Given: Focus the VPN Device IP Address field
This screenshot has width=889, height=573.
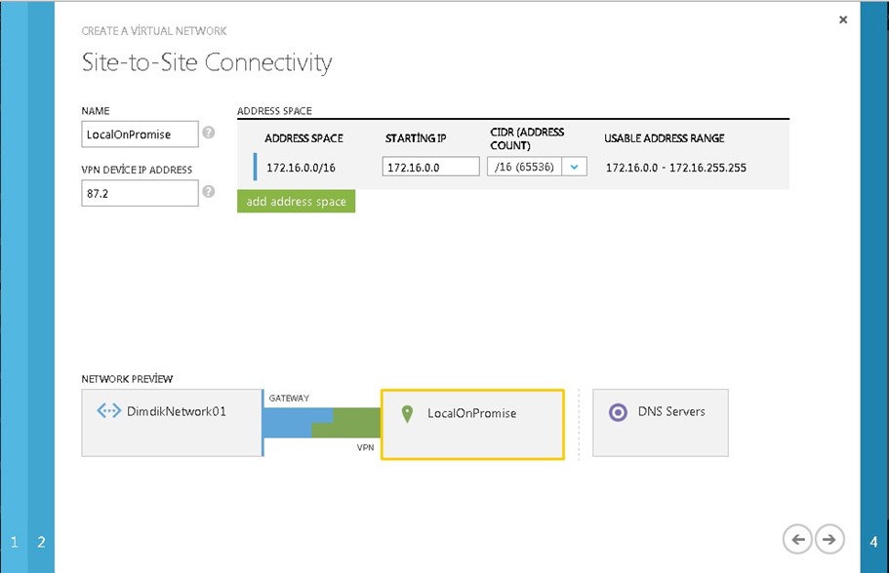Looking at the screenshot, I should tap(140, 193).
